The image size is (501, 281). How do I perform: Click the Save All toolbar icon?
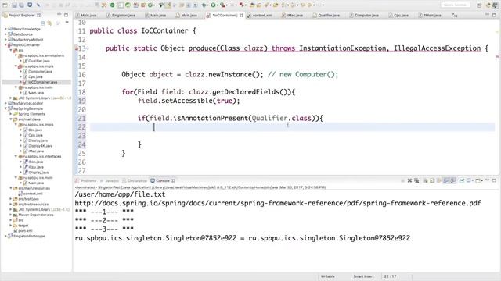21,5
